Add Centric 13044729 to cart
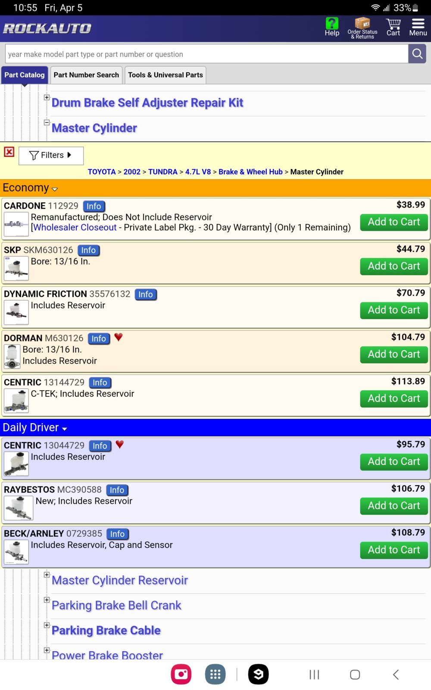Image resolution: width=431 pixels, height=690 pixels. tap(394, 462)
